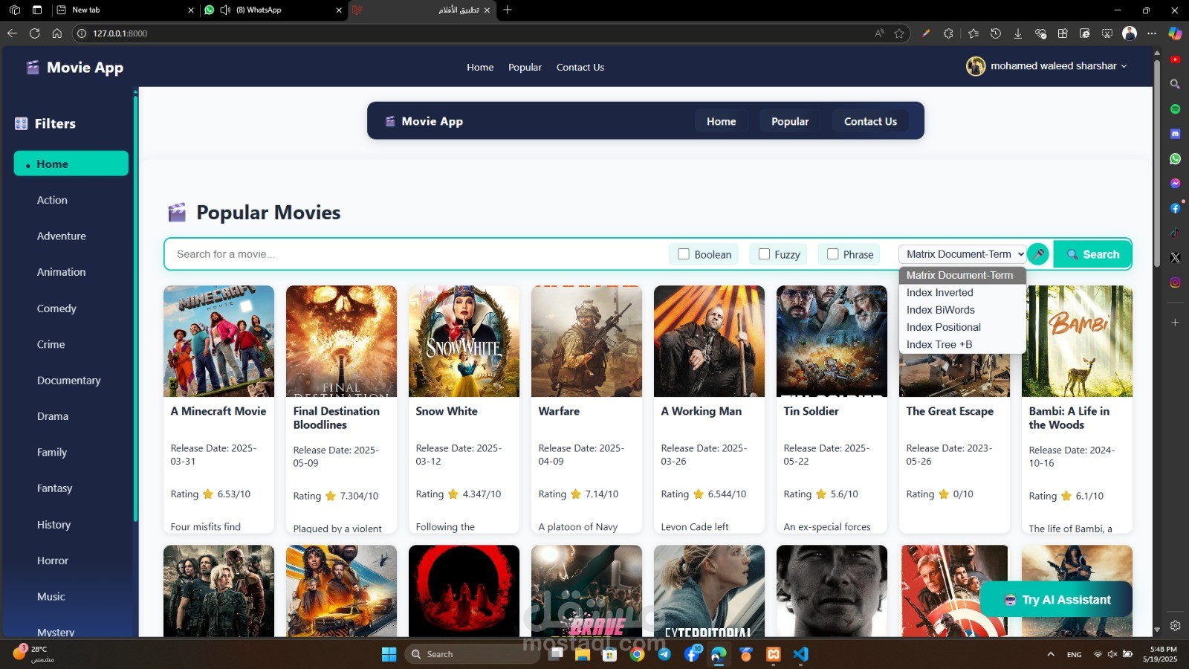
Task: Open browser favorites list icon
Action: point(973,33)
